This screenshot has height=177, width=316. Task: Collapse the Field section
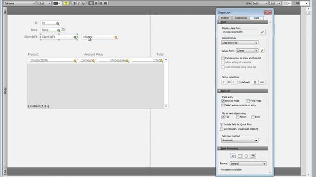[x=219, y=22]
